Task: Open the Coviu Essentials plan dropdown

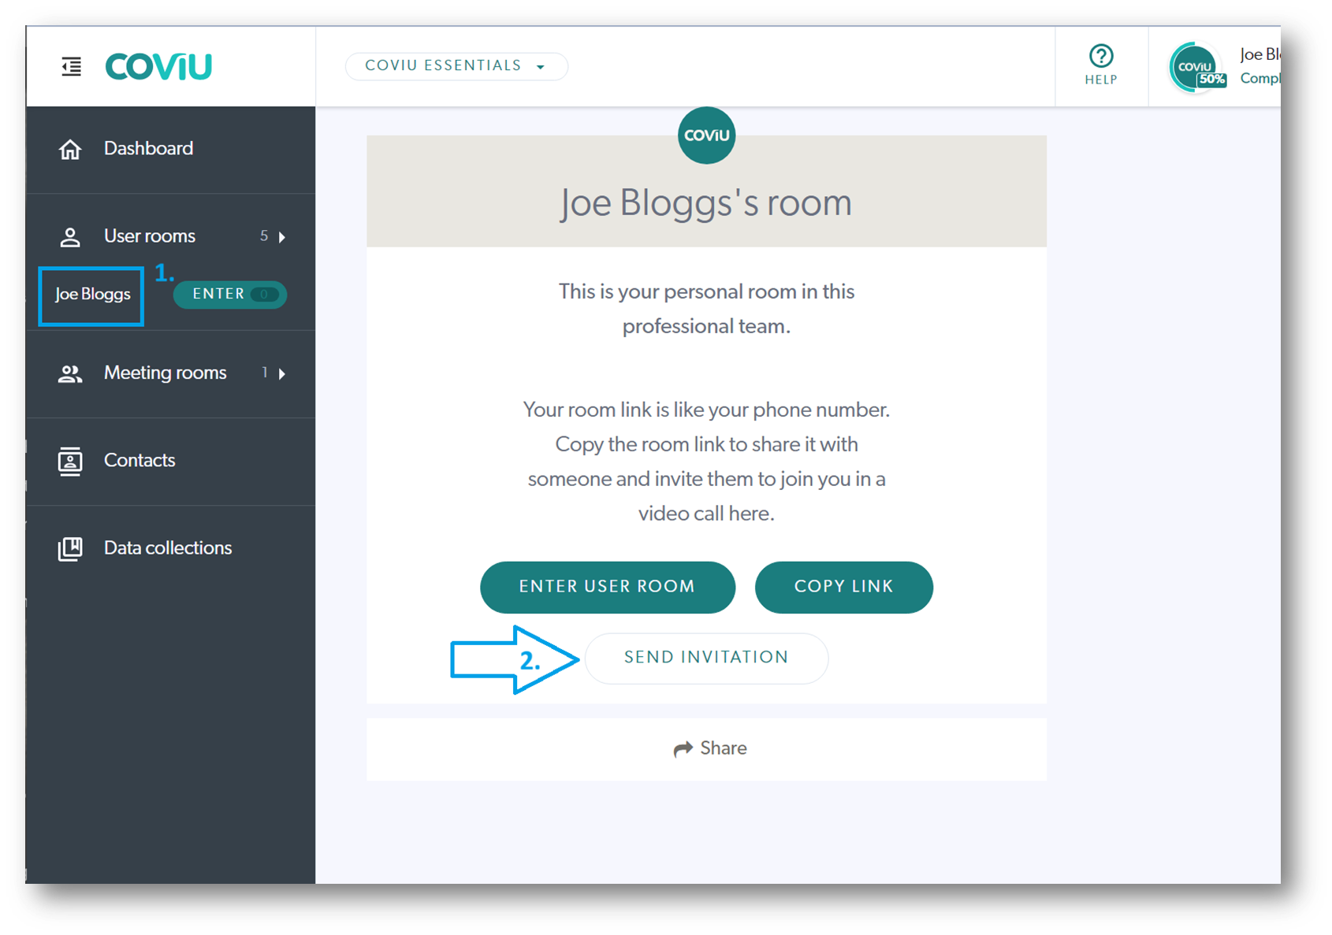Action: pyautogui.click(x=456, y=66)
